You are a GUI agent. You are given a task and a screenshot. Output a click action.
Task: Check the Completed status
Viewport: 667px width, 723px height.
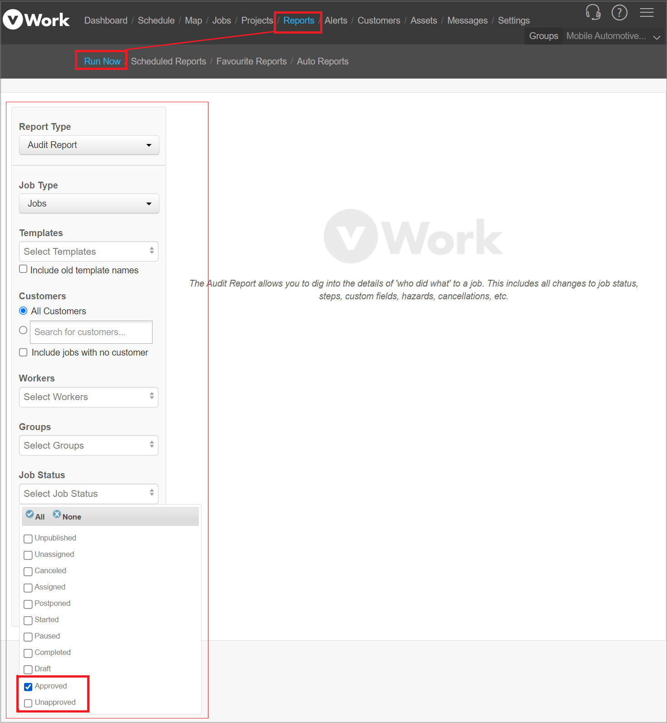28,653
